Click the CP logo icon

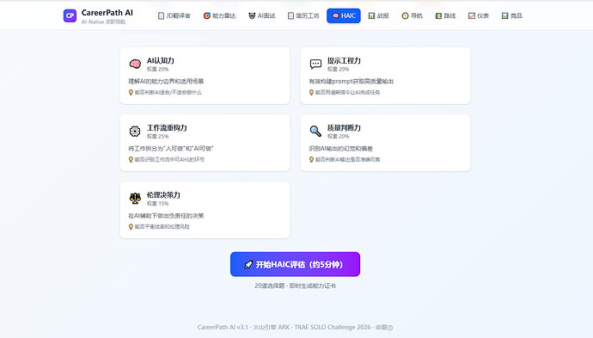coord(70,15)
